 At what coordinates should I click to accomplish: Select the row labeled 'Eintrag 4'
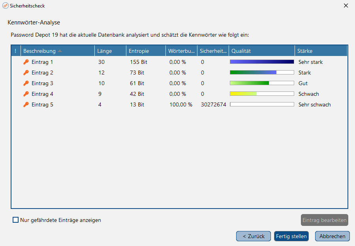tap(179, 94)
